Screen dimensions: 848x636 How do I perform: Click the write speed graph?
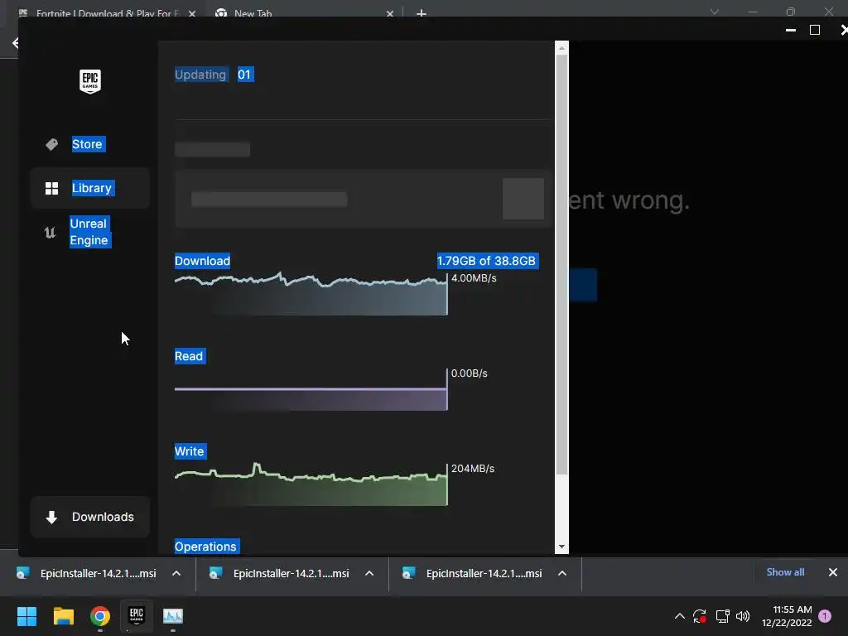(311, 484)
